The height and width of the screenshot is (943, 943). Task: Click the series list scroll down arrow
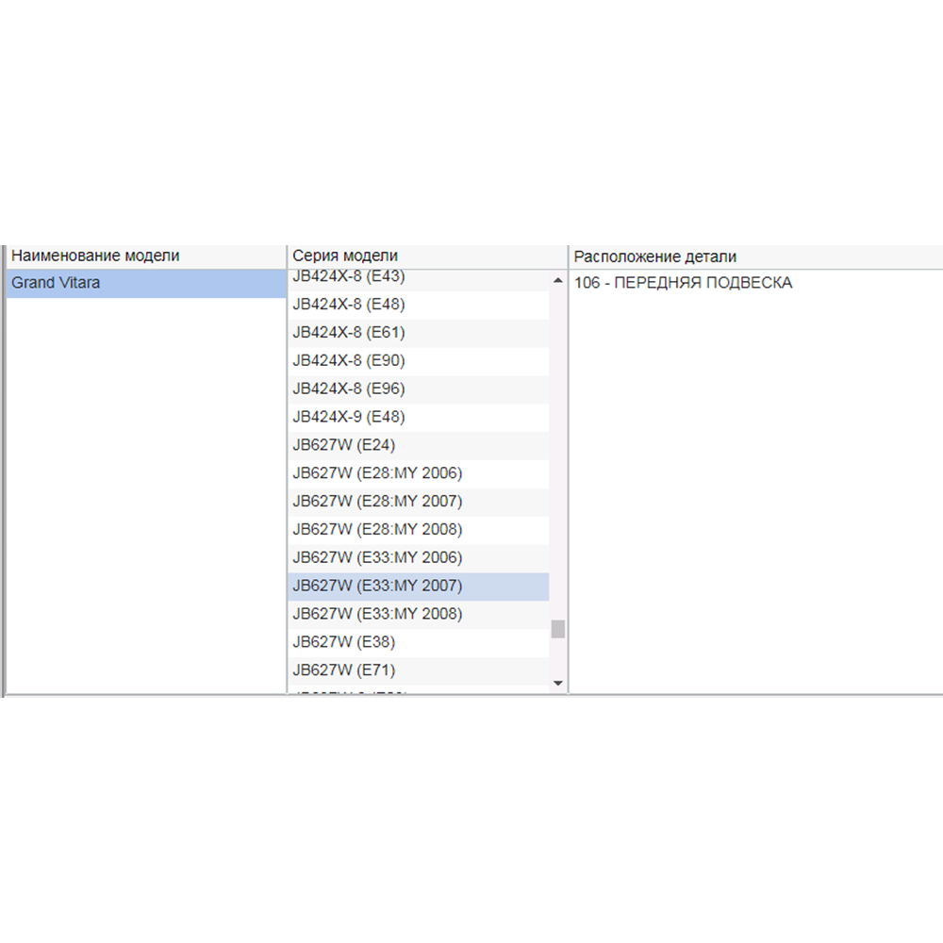point(557,683)
